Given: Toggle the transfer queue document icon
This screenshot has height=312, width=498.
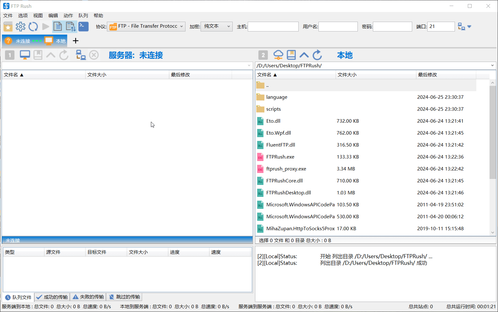Looking at the screenshot, I should pyautogui.click(x=70, y=27).
